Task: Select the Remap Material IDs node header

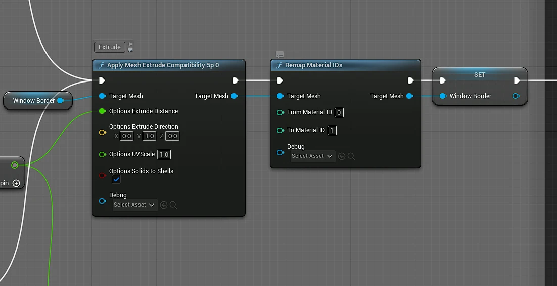Action: click(345, 65)
